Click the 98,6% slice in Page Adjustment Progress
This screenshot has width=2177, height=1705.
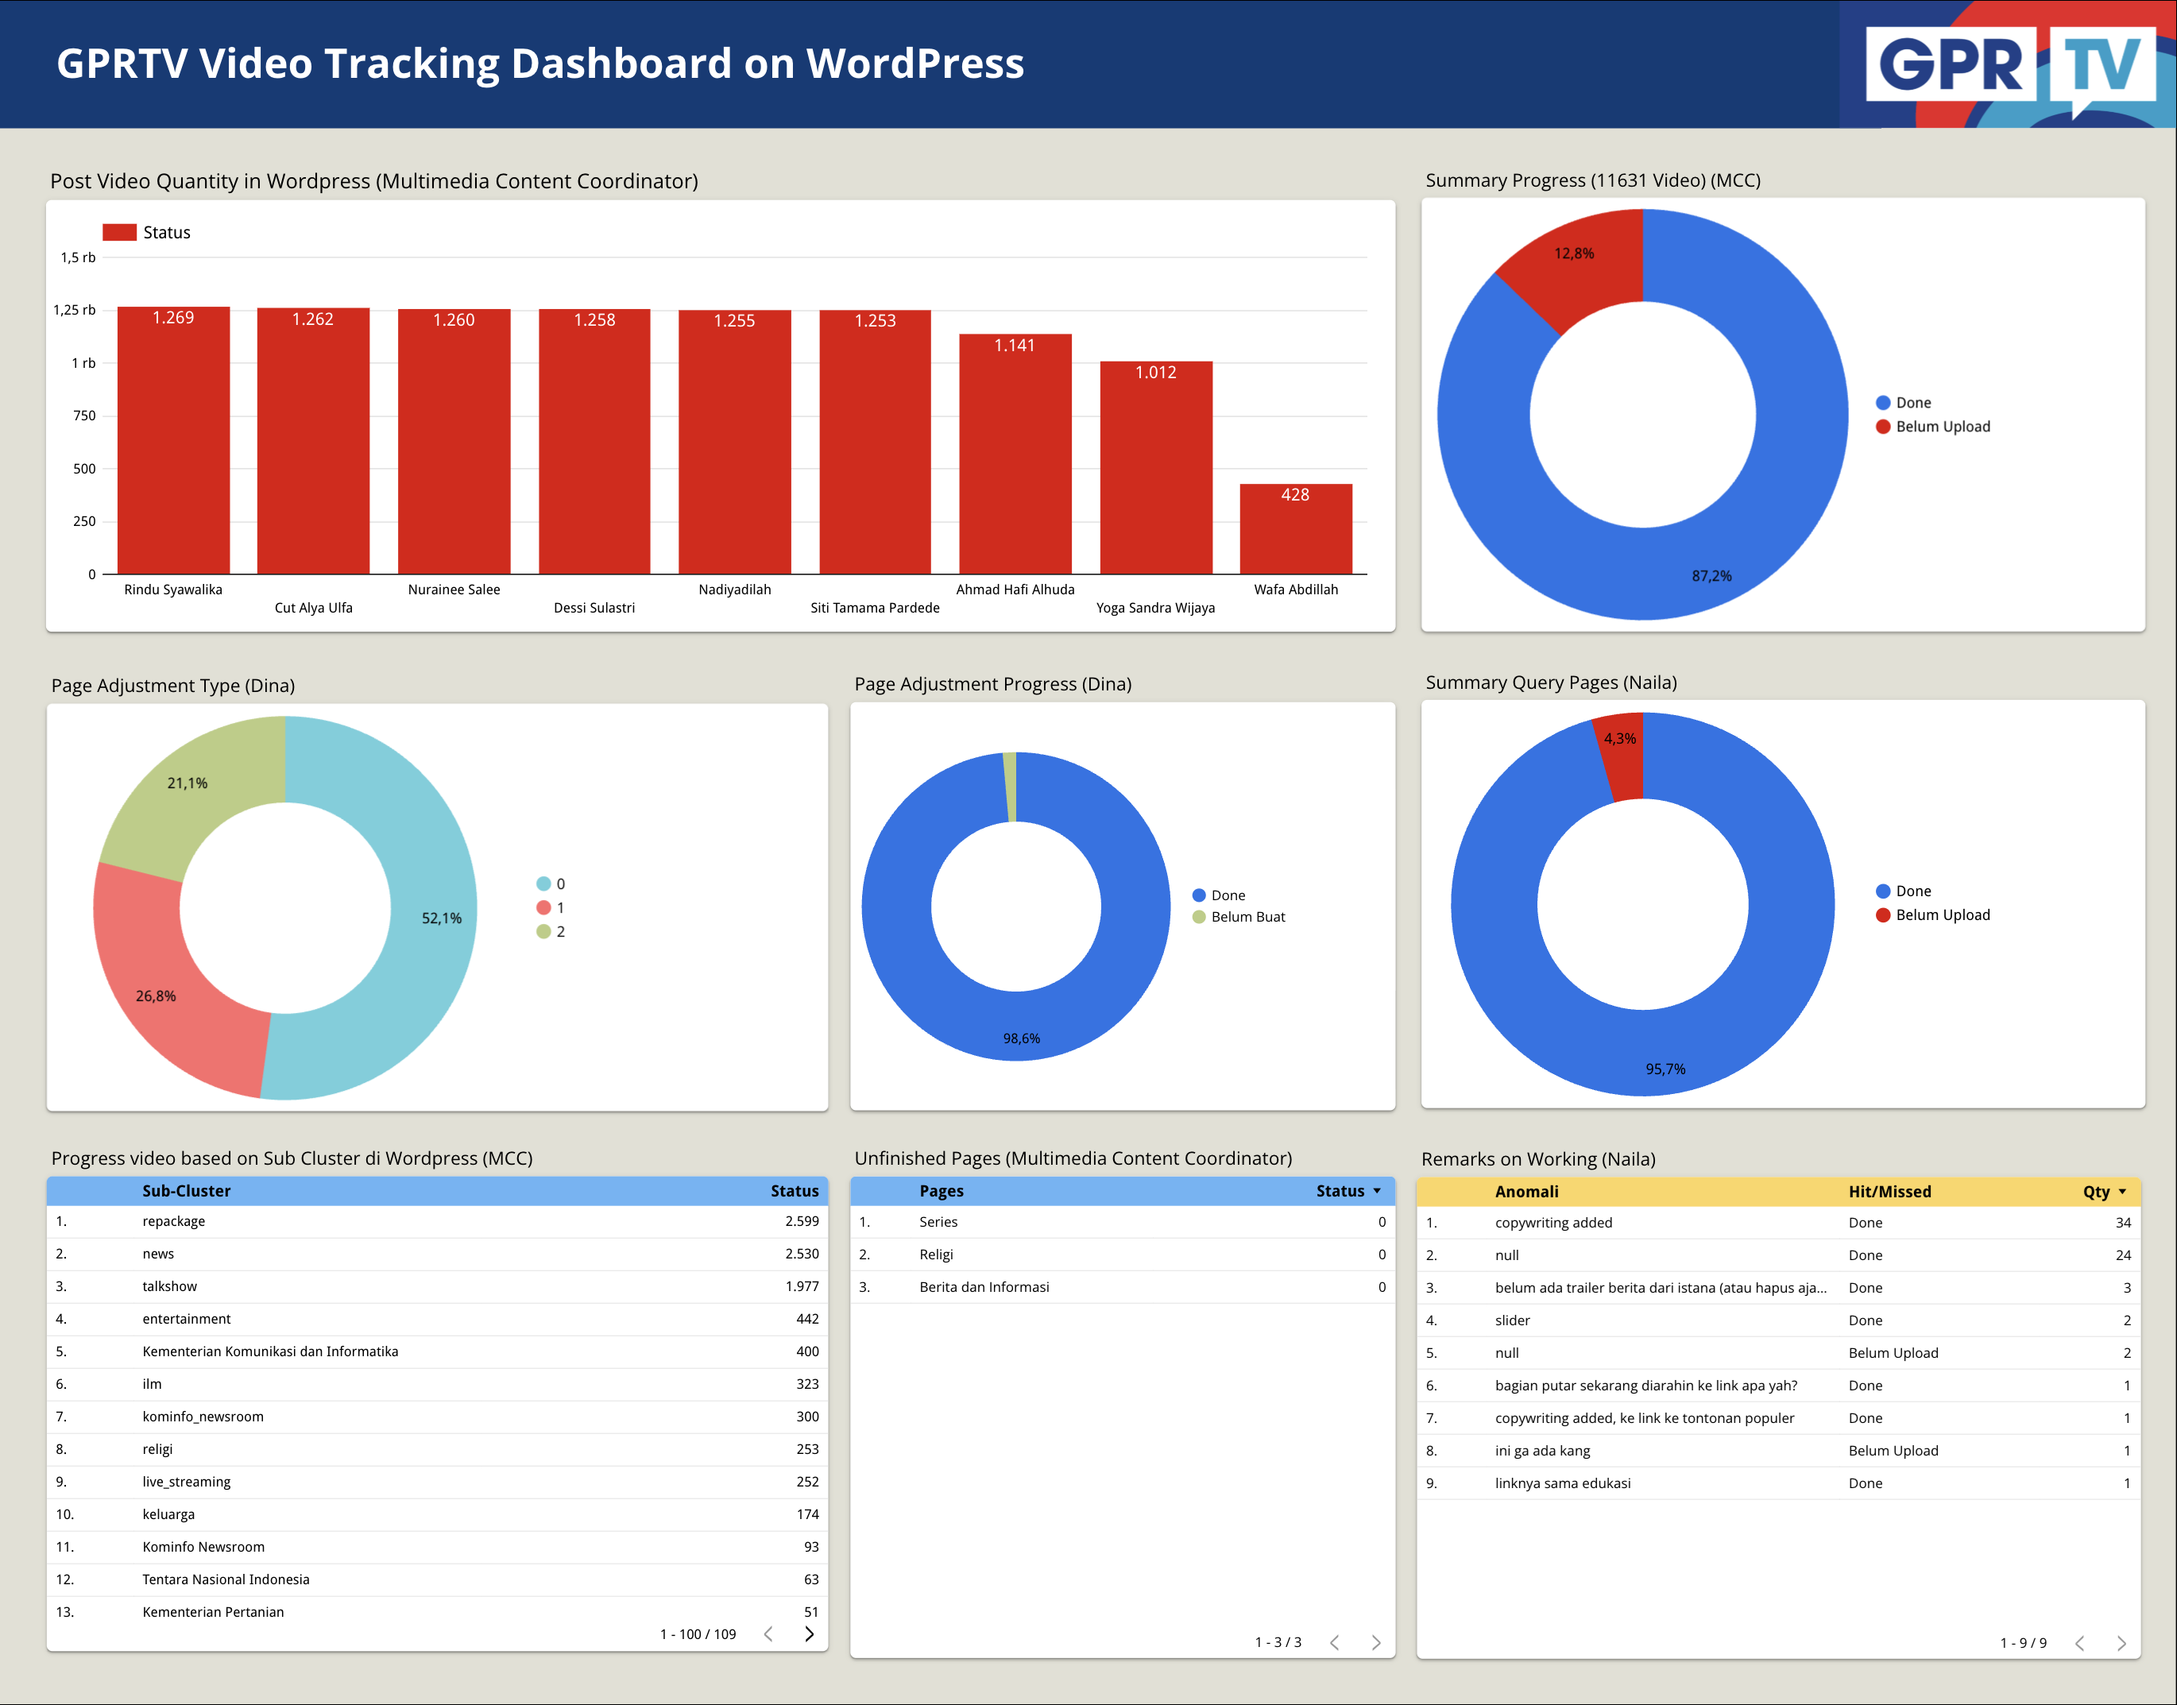point(1018,1028)
